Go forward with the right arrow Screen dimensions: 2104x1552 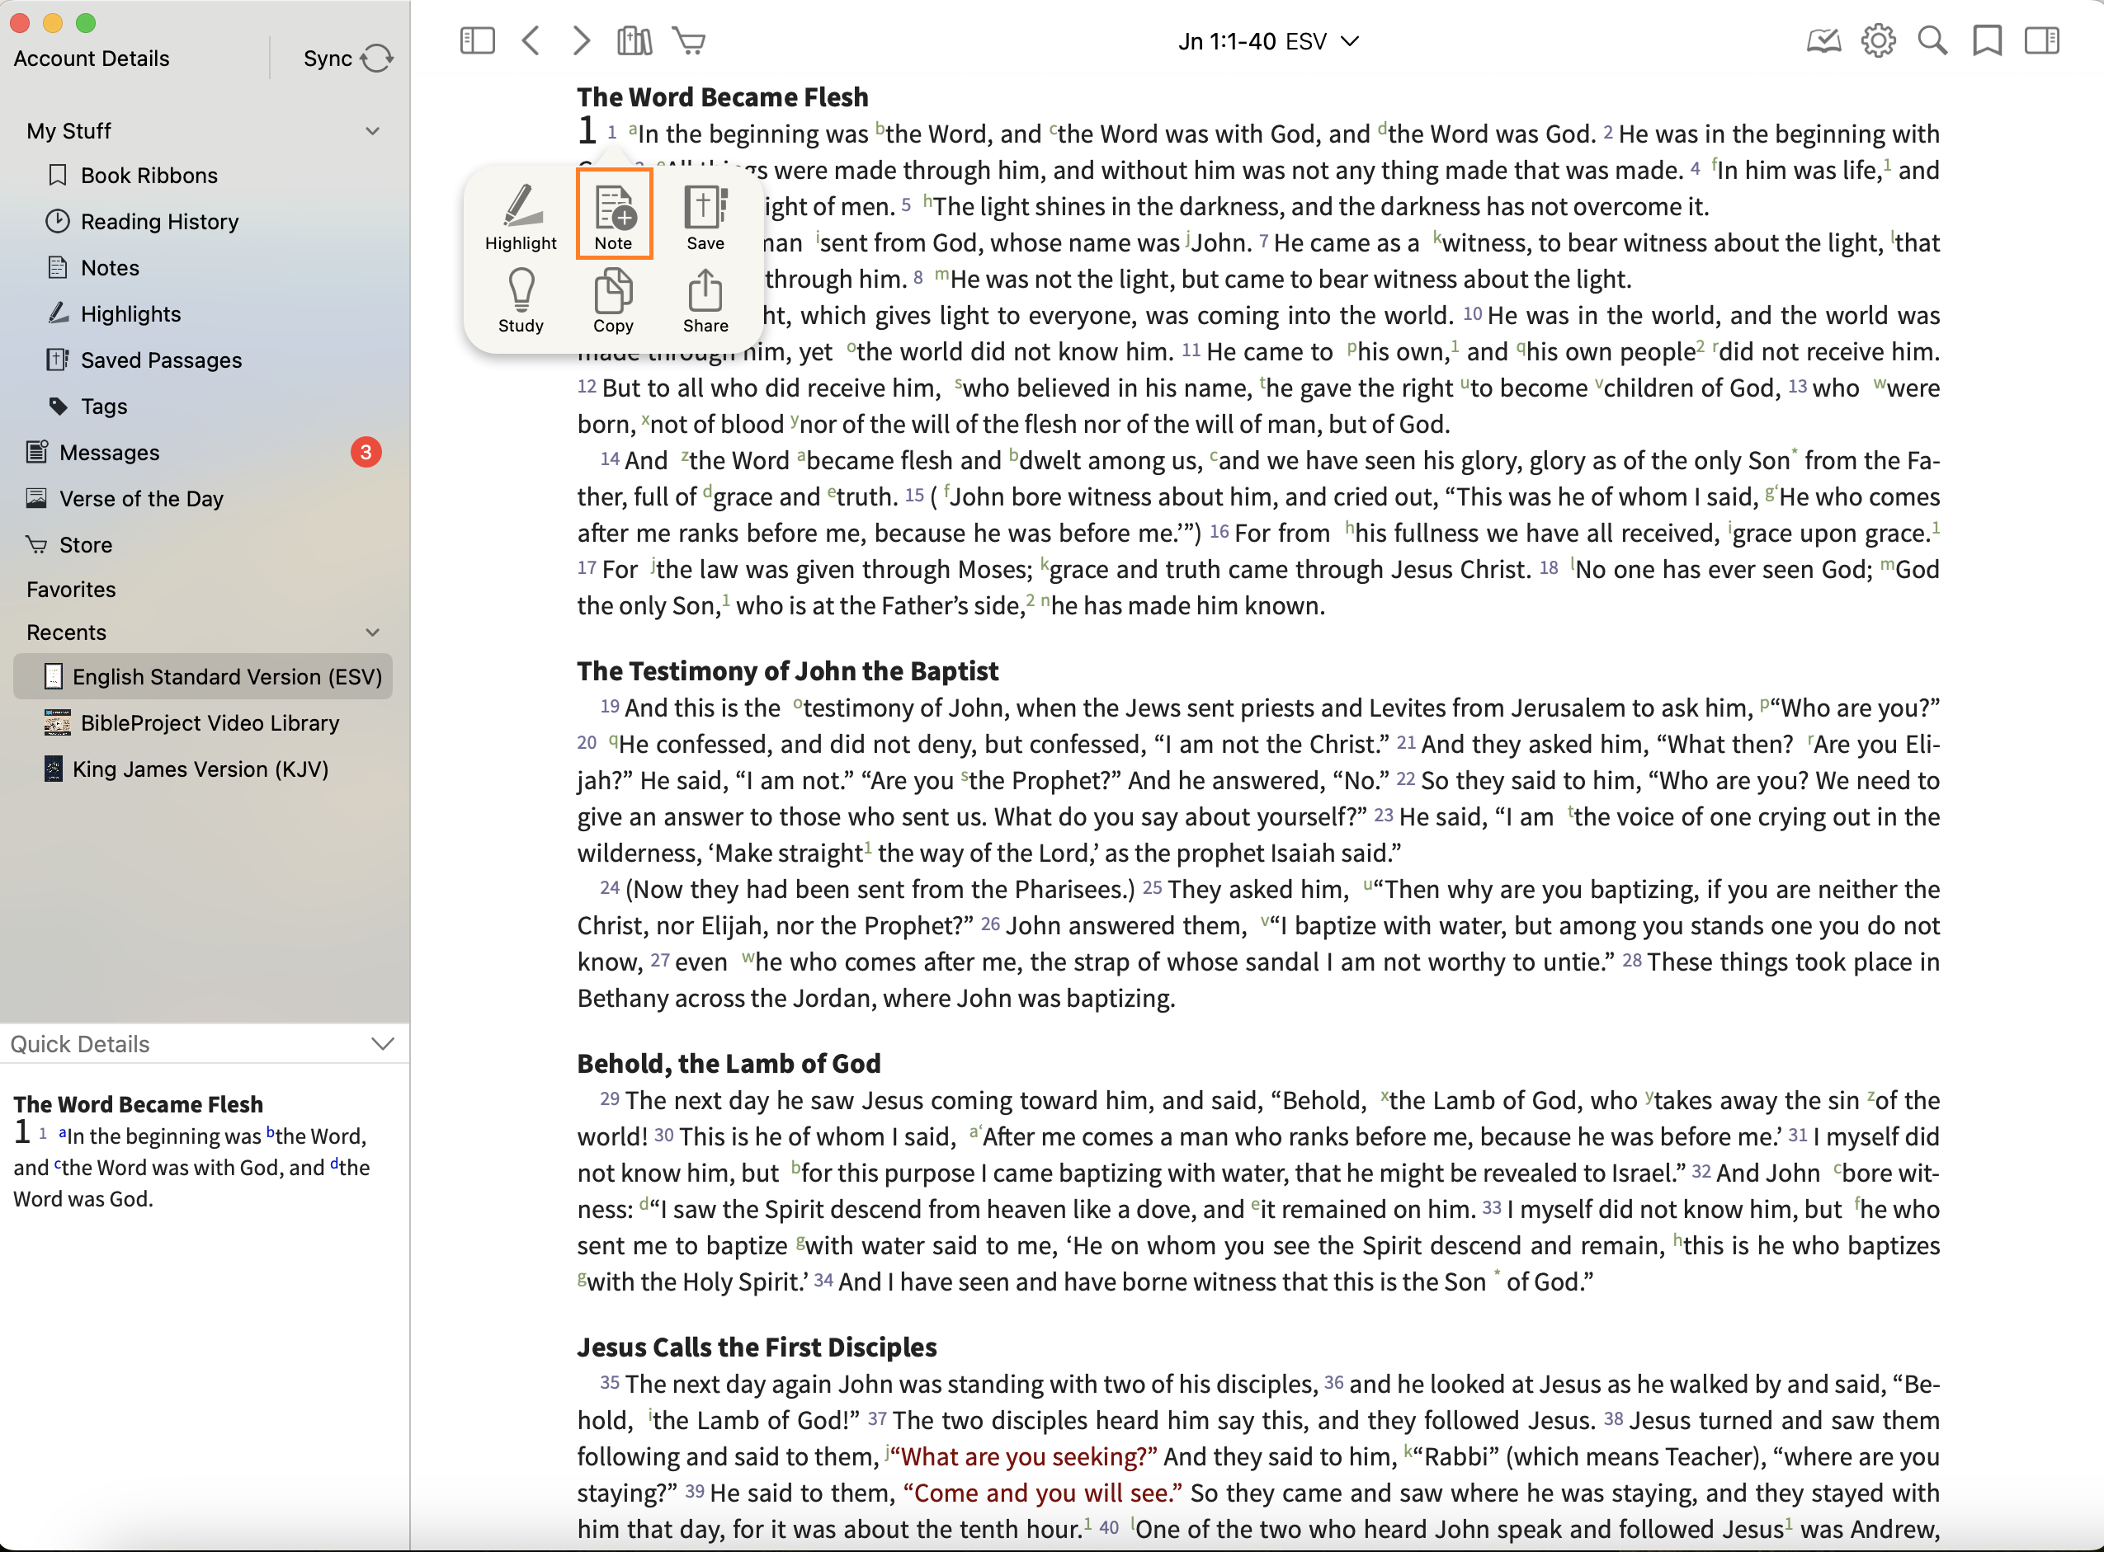point(582,40)
